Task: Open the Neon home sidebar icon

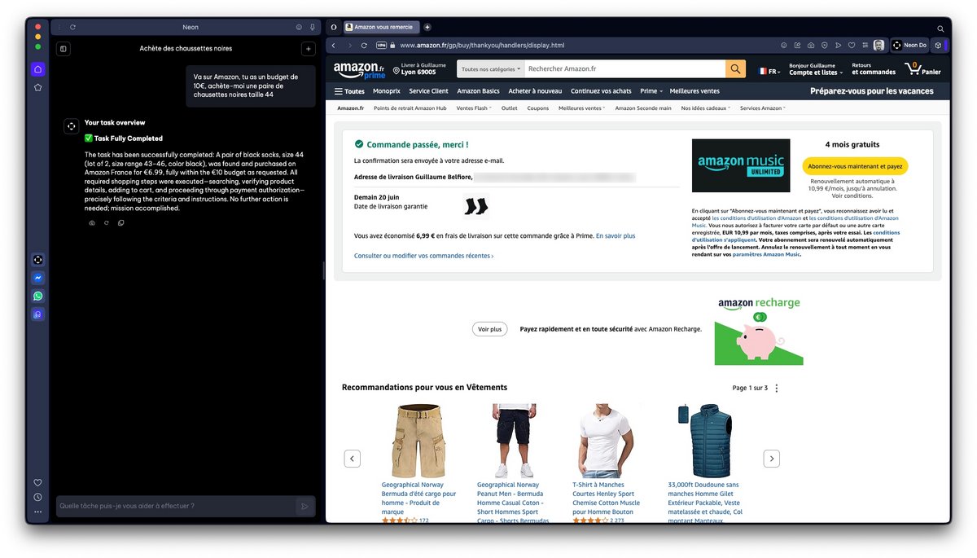Action: 37,69
